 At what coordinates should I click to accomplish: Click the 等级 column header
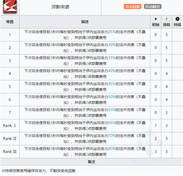pyautogui.click(x=10, y=22)
